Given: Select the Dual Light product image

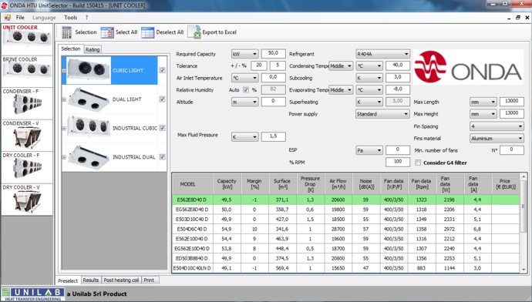Looking at the screenshot, I should 89,99.
